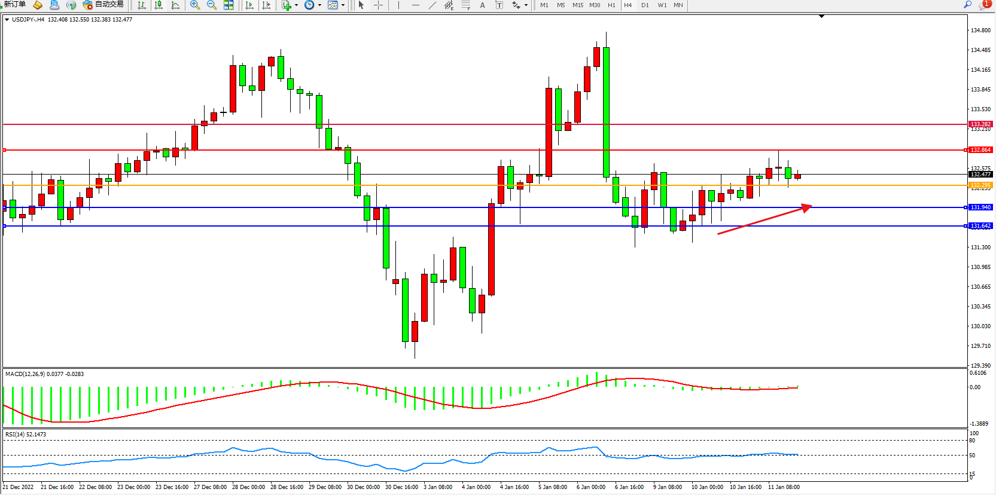Switch timeframe to H1
This screenshot has width=996, height=495.
tap(611, 5)
